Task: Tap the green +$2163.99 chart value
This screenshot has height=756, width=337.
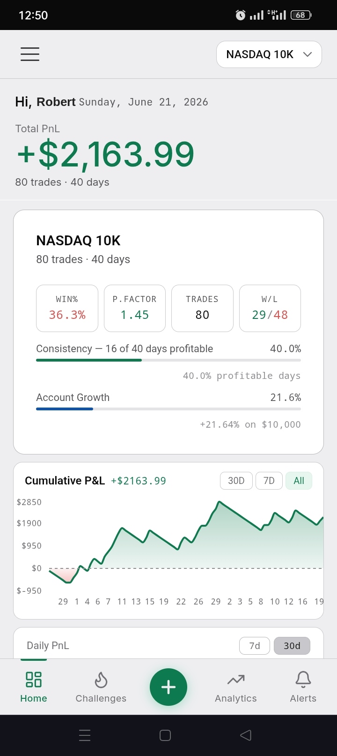Action: (x=139, y=481)
